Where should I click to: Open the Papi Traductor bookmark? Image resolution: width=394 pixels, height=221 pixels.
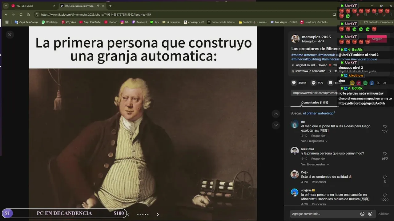[26, 22]
